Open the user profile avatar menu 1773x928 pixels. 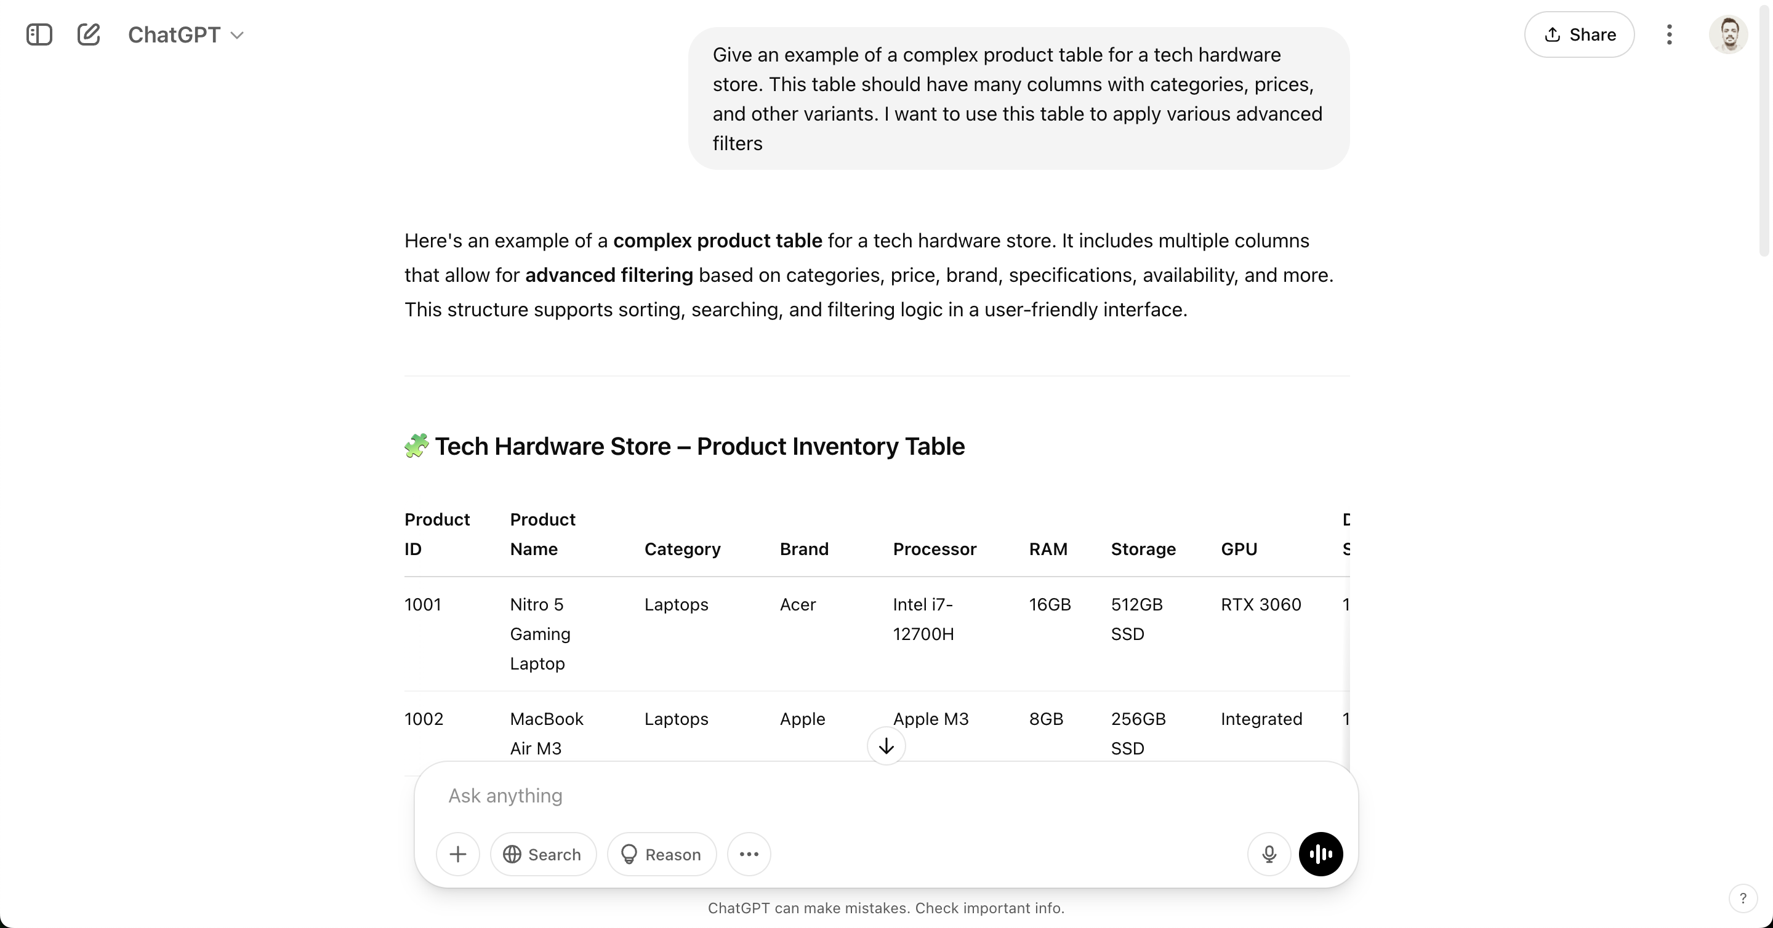1727,34
